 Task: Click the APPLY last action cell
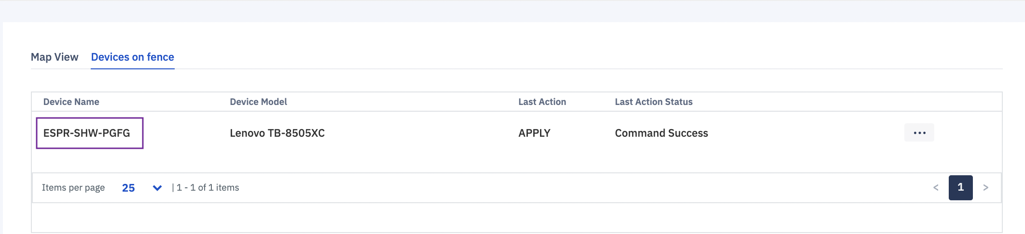pos(535,133)
